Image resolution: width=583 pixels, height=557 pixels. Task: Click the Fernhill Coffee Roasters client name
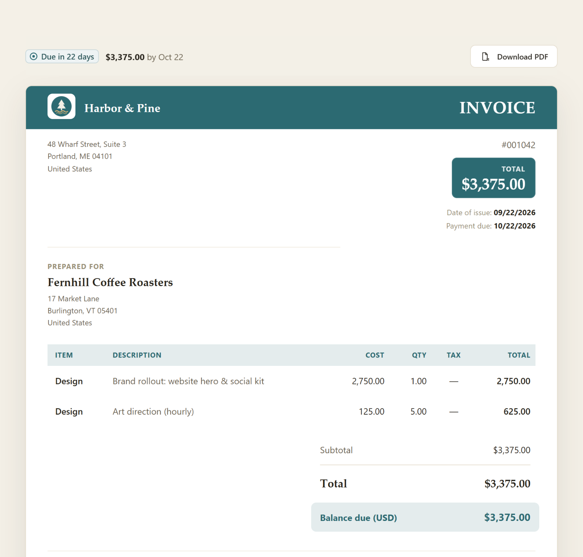(110, 282)
